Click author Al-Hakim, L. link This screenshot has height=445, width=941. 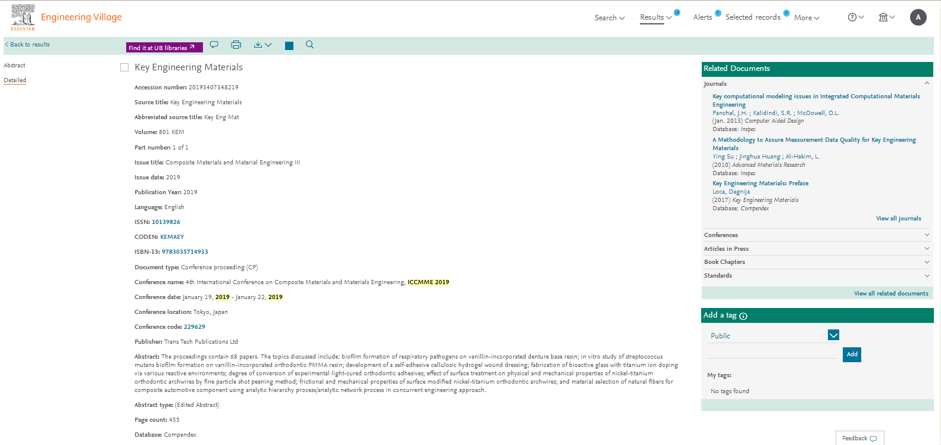[802, 157]
